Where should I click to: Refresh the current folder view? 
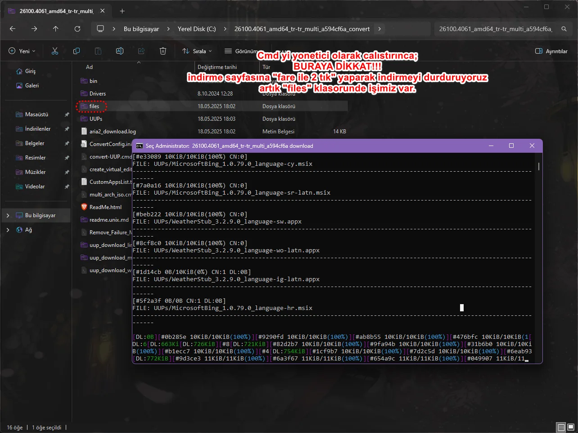point(77,29)
